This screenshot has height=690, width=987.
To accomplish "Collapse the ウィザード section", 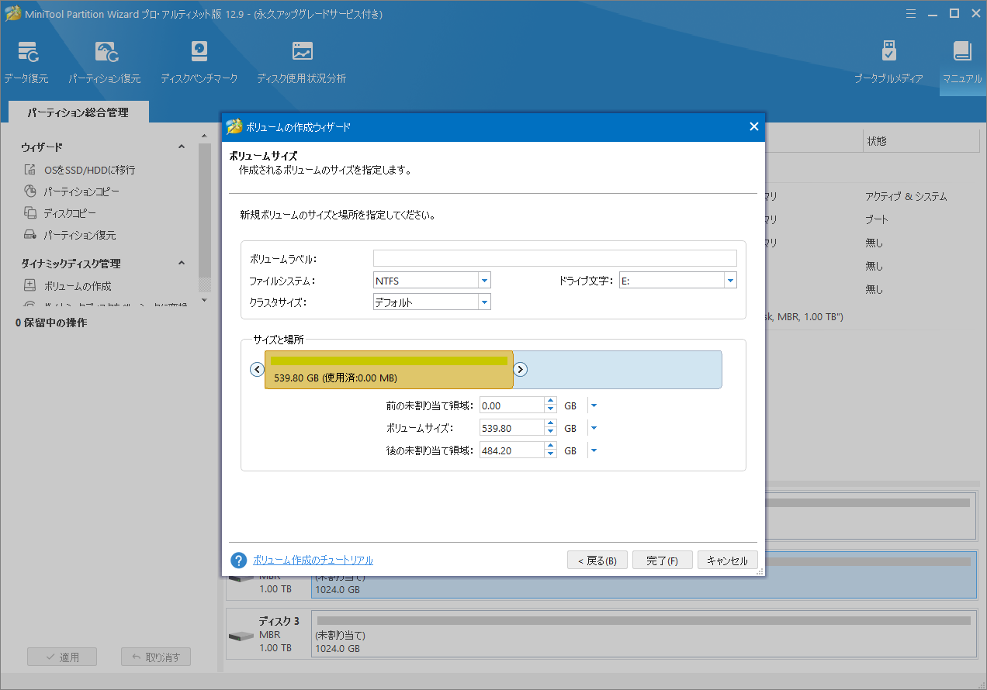I will click(181, 146).
